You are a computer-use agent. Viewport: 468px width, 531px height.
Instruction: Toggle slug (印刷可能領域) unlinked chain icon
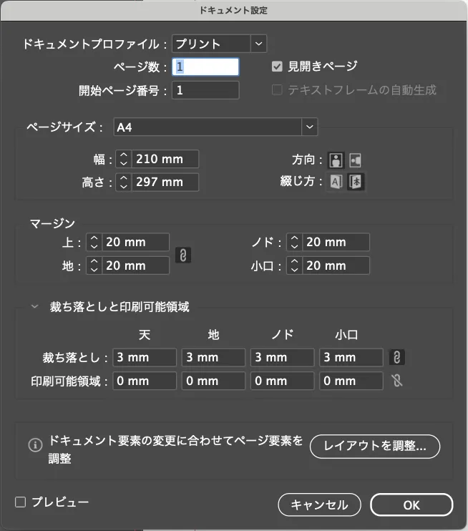pyautogui.click(x=397, y=381)
